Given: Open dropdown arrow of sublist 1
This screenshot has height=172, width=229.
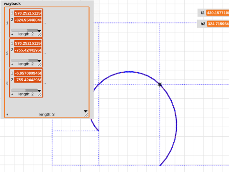Looking at the screenshot, I should (39, 31).
